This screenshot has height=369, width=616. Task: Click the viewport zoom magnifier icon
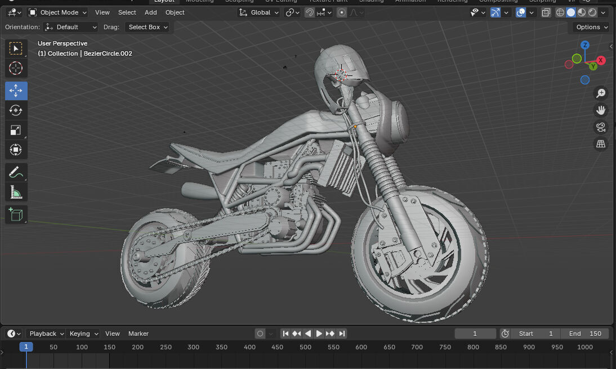pos(601,93)
